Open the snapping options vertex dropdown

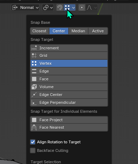coord(70,7)
